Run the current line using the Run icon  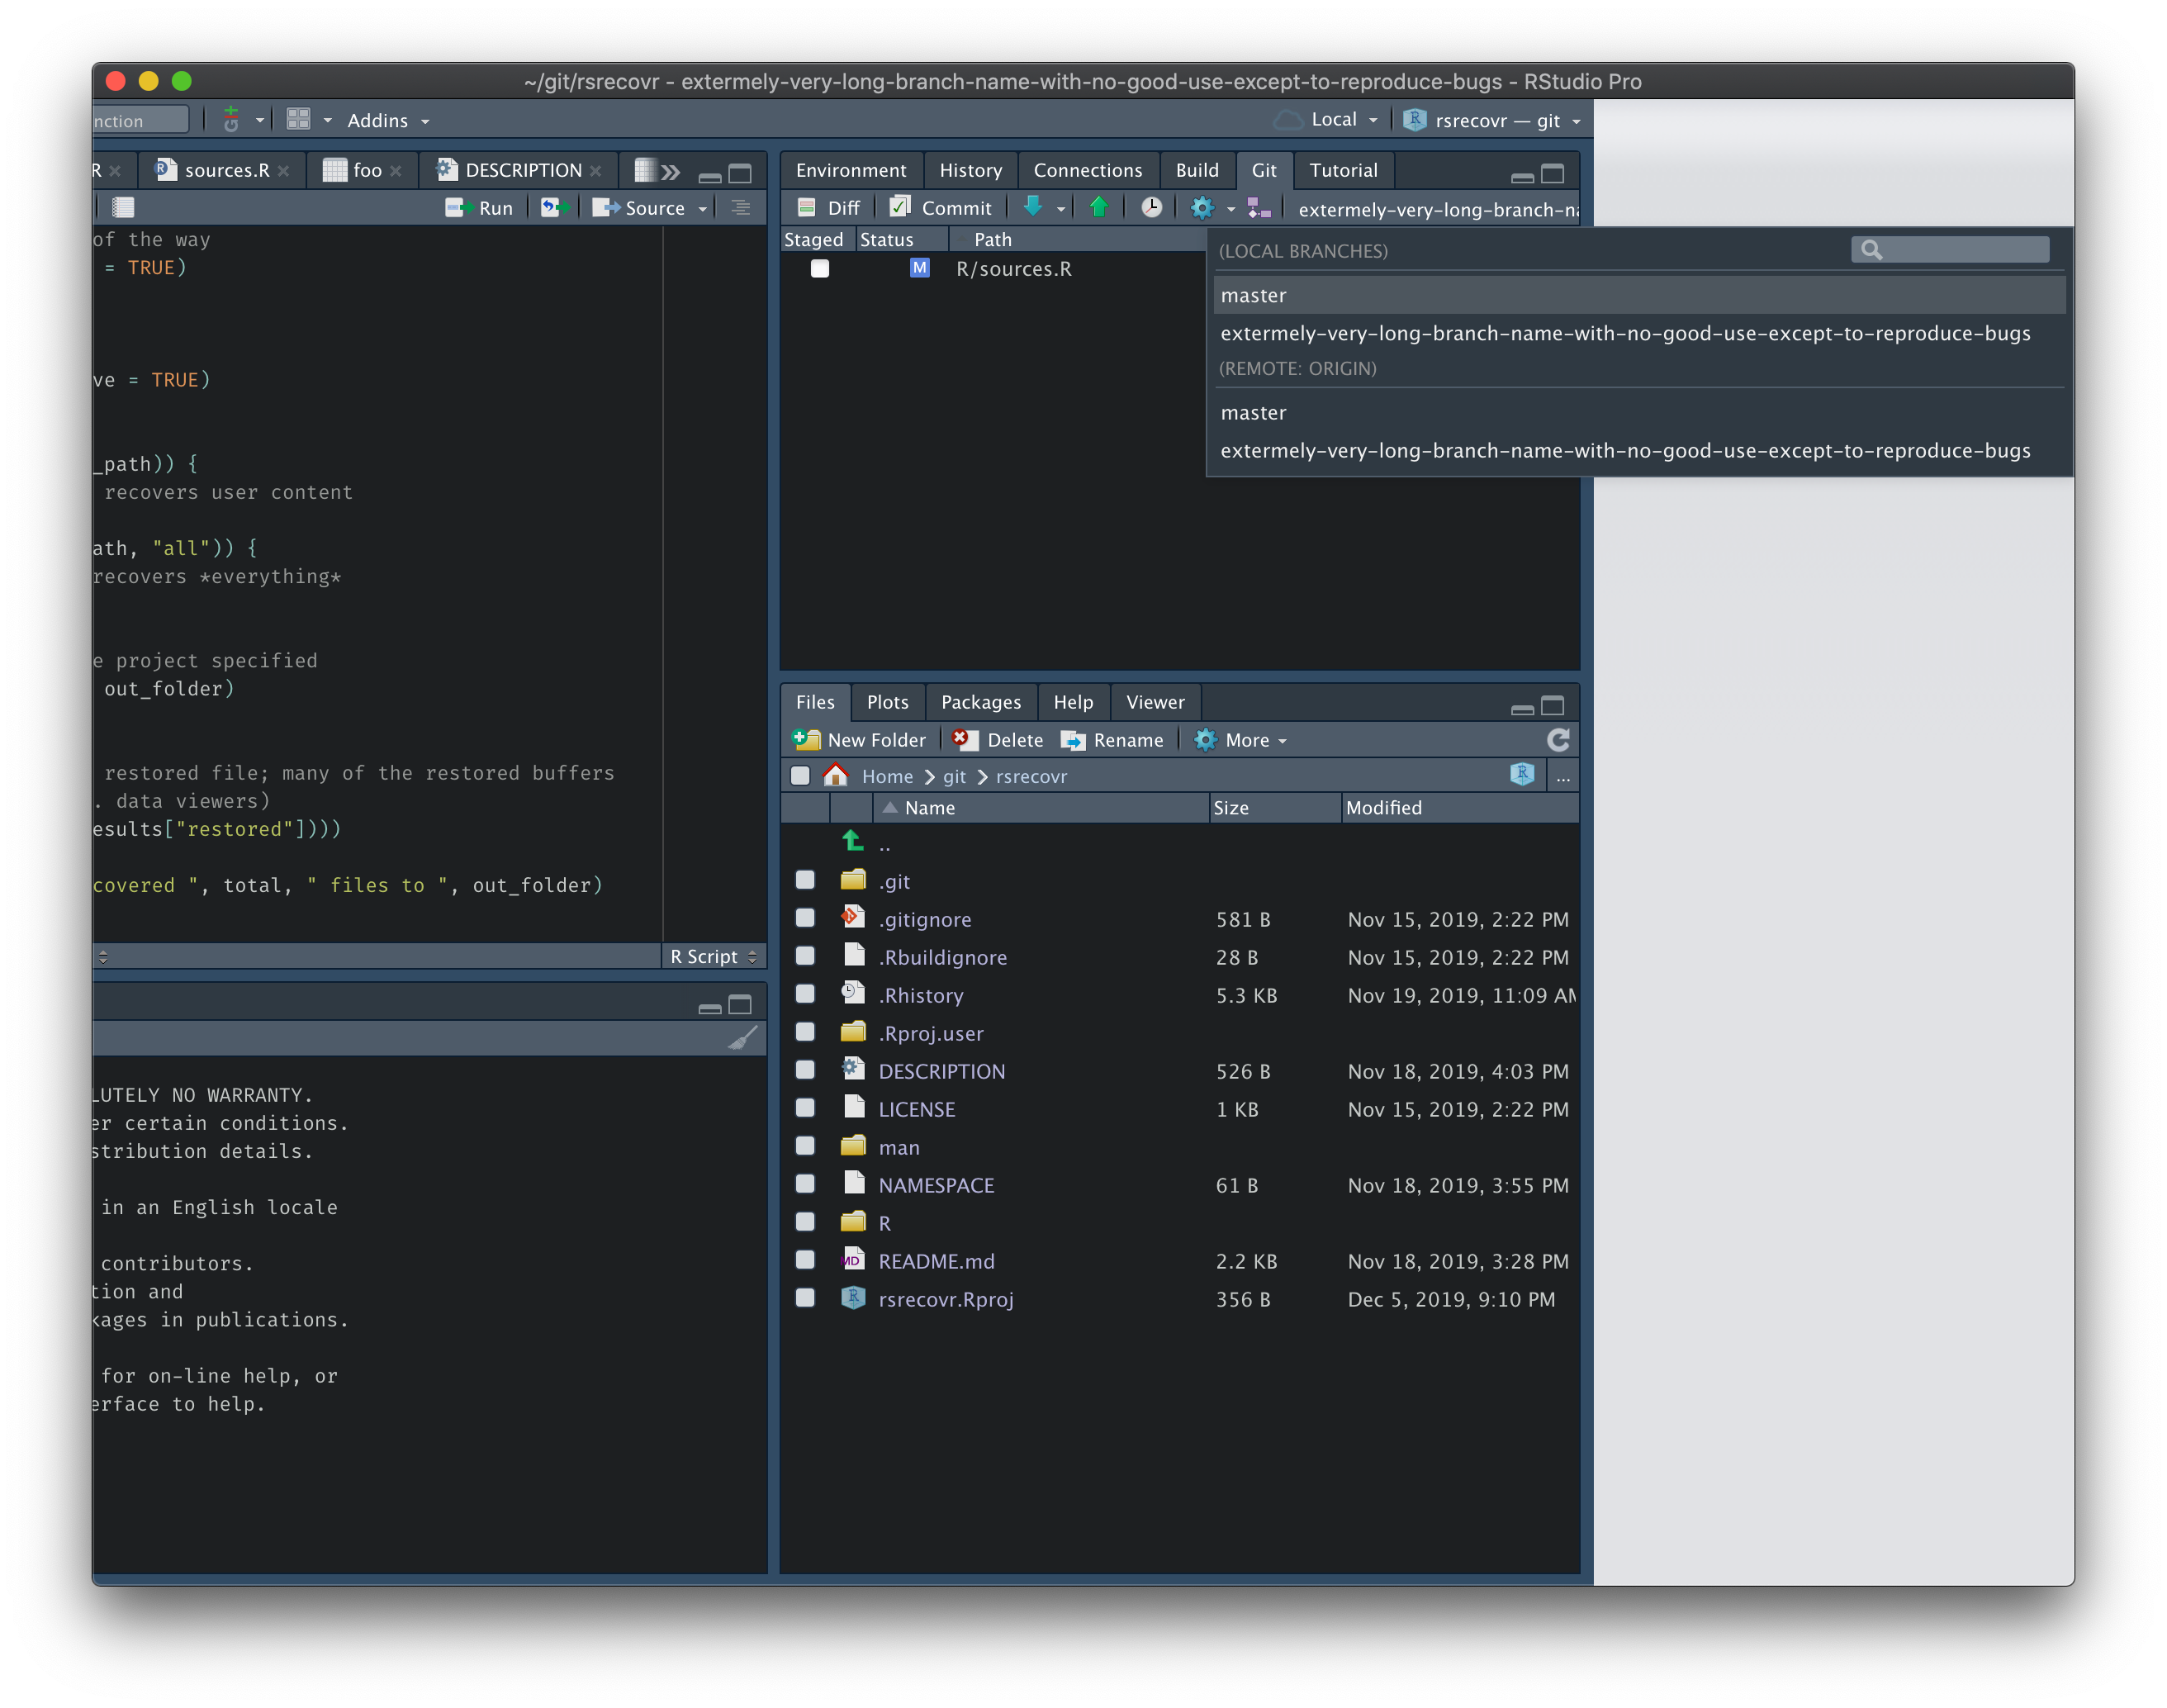tap(480, 207)
